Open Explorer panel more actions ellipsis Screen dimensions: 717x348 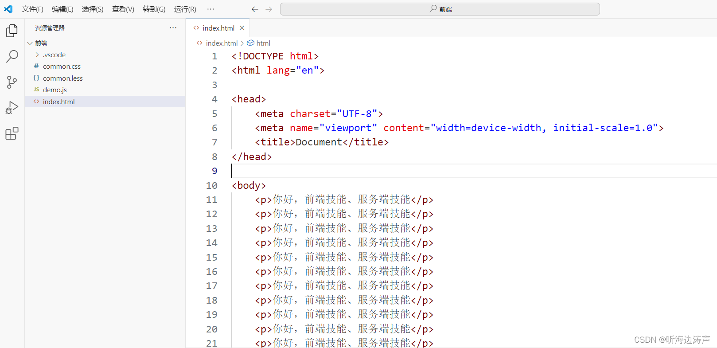pyautogui.click(x=173, y=28)
